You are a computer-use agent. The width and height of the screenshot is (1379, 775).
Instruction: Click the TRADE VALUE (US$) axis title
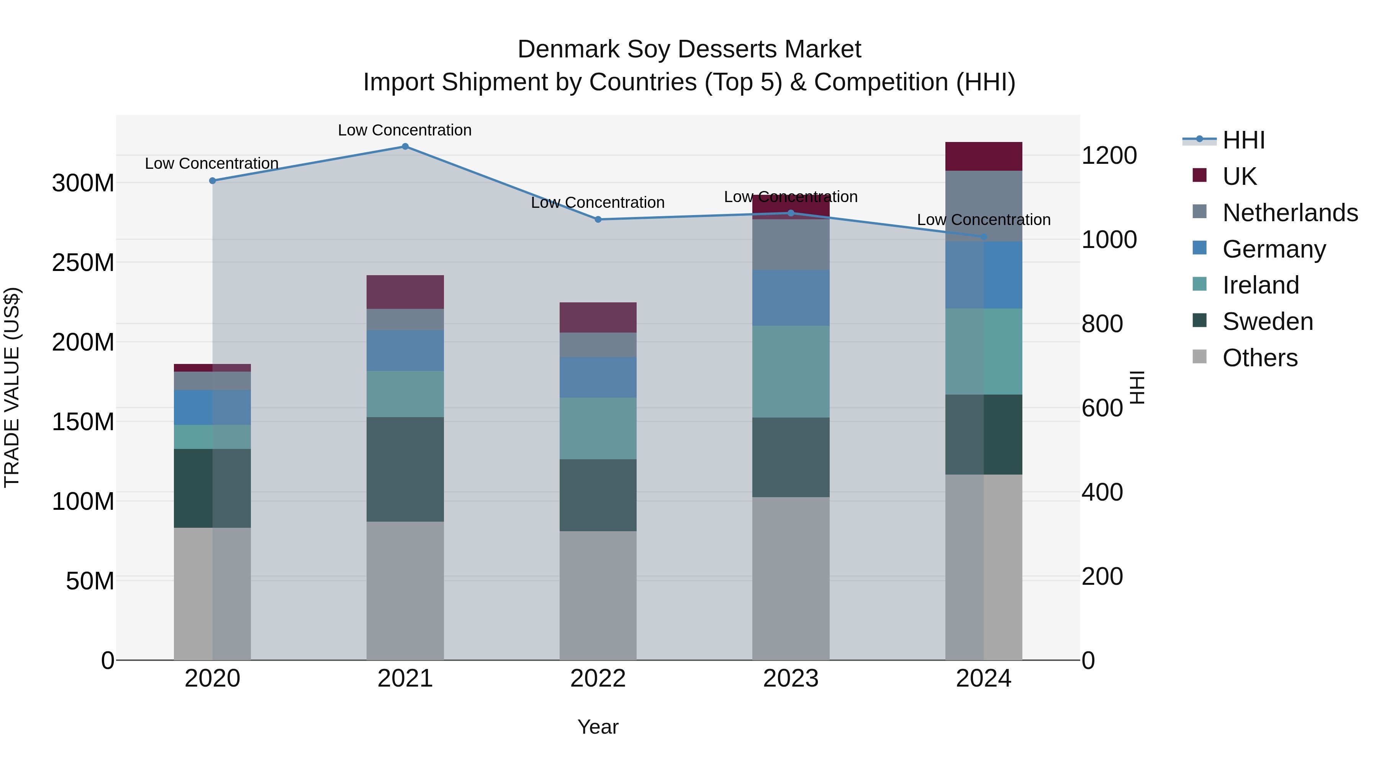12,387
